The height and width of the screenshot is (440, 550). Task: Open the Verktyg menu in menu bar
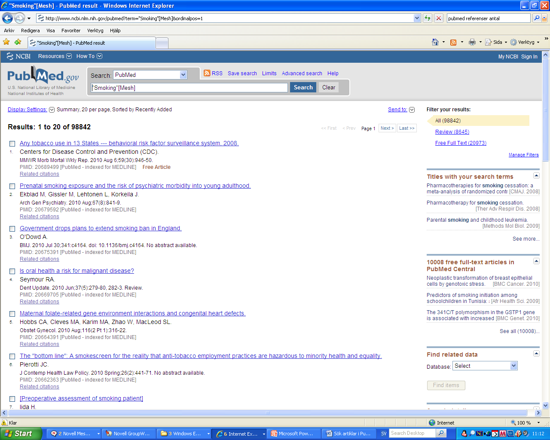point(95,31)
